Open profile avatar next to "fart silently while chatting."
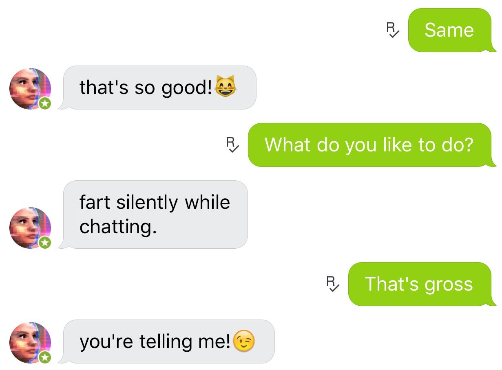The image size is (502, 370). [x=30, y=228]
